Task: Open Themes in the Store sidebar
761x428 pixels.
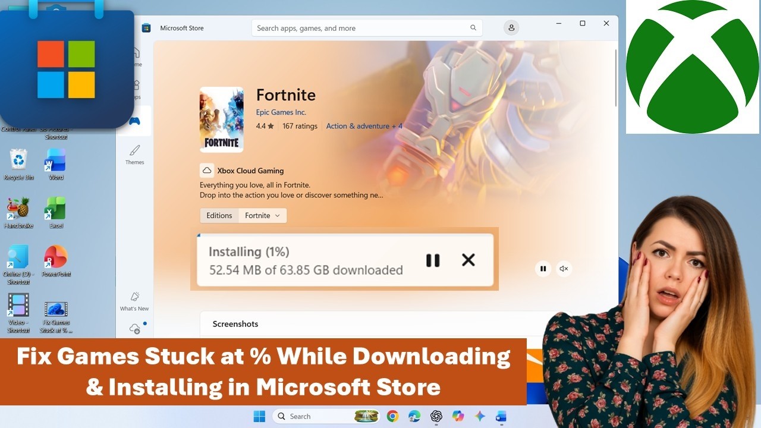Action: (x=135, y=155)
